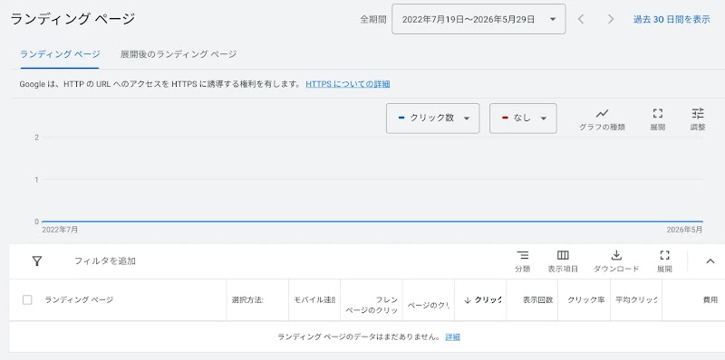Click 表示回数 column header
Image resolution: width=725 pixels, height=360 pixels.
point(537,300)
